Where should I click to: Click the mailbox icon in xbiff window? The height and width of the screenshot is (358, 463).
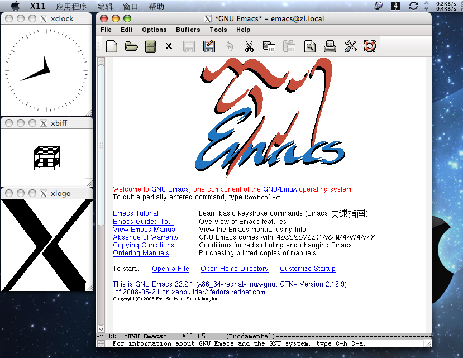[47, 158]
